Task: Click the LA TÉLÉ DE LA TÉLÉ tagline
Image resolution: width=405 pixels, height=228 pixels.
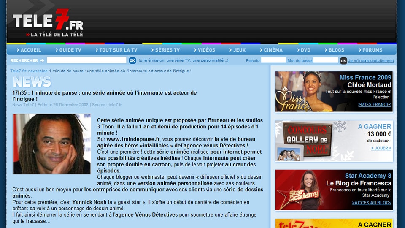Action: [54, 34]
